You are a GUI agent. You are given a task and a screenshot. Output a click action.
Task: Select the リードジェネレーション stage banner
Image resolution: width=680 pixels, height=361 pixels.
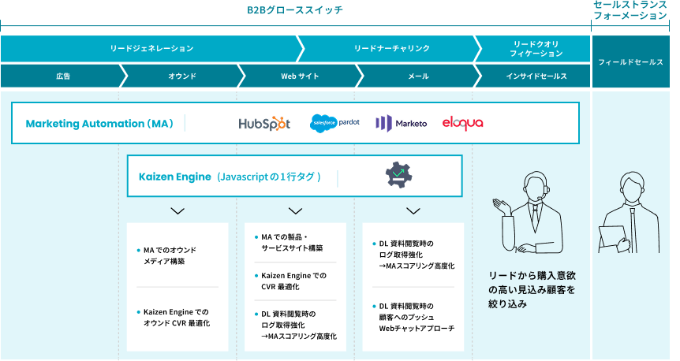151,49
